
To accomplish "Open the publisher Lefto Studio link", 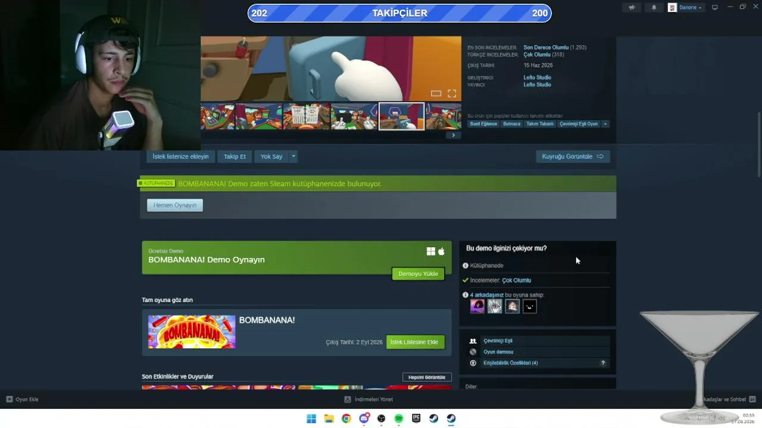I will click(537, 84).
